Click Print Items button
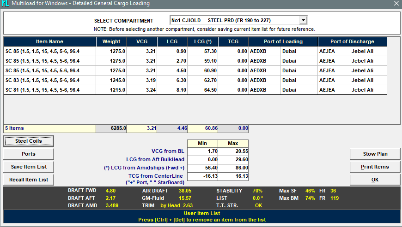Image resolution: width=402 pixels, height=227 pixels. 375,167
